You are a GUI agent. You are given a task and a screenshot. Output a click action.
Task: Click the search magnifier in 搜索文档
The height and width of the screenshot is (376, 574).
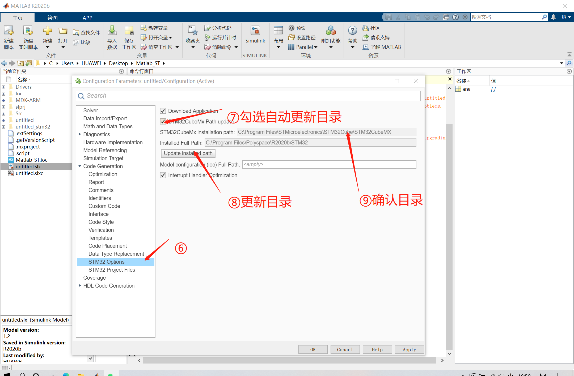[544, 17]
